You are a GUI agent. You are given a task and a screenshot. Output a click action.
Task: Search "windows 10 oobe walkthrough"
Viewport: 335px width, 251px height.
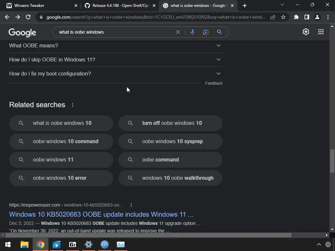170,178
